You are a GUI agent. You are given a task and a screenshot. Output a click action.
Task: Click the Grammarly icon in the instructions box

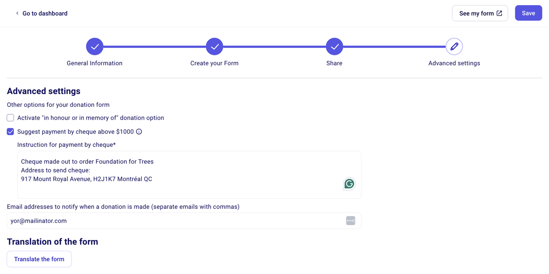tap(349, 184)
